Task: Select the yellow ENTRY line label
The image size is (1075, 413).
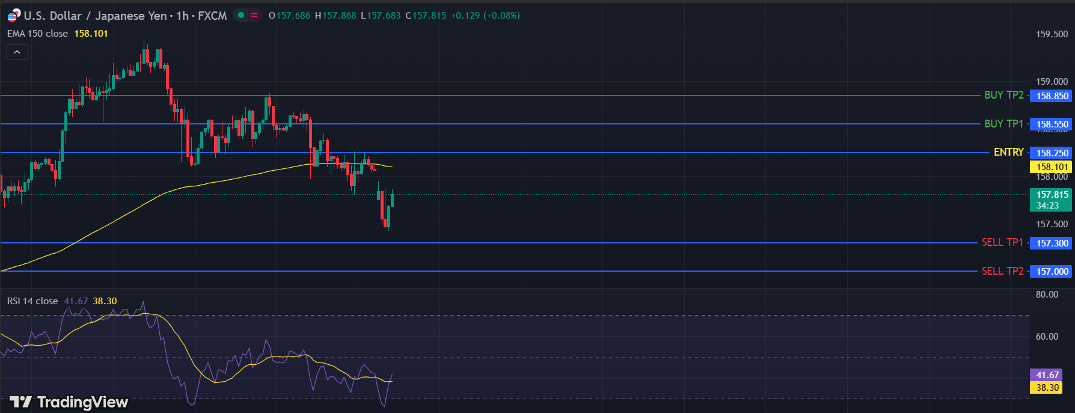Action: (1008, 152)
